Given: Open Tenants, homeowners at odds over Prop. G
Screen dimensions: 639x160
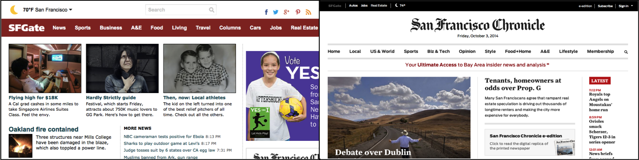Looking at the screenshot, I should point(523,84).
